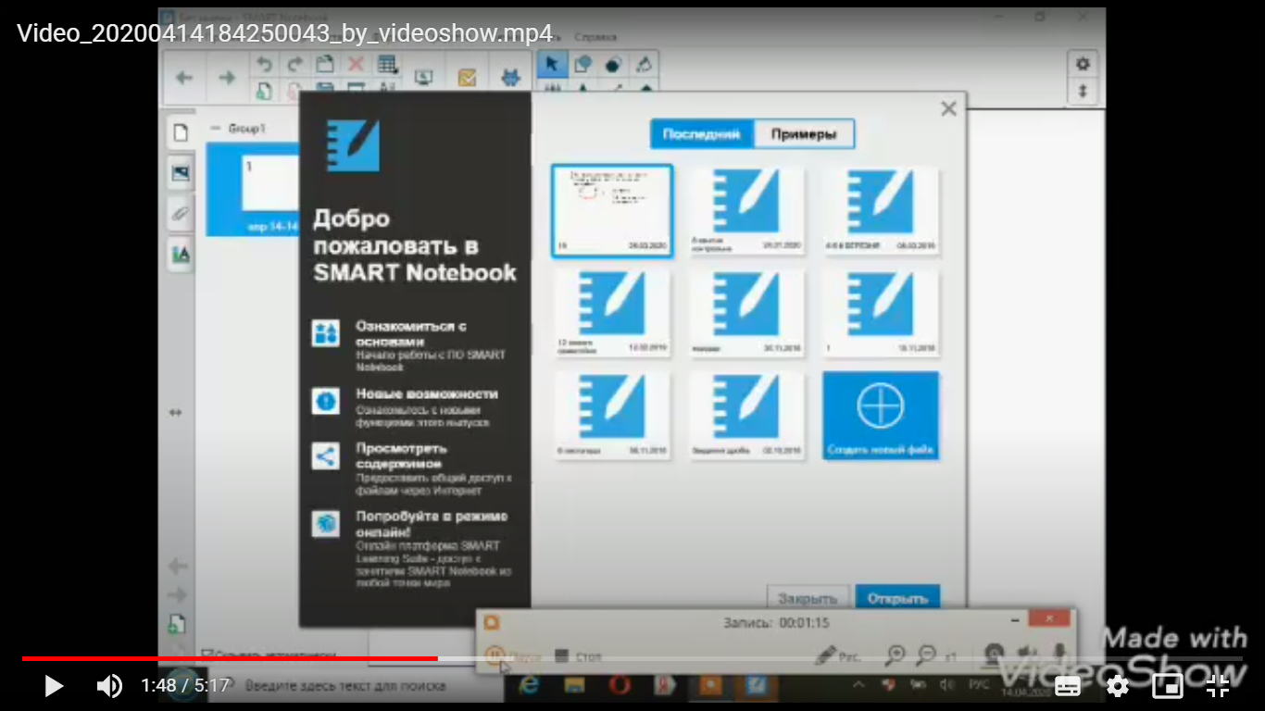Toggle the auto-hide checkbox below page sorter
This screenshot has height=711, width=1265.
(x=208, y=655)
